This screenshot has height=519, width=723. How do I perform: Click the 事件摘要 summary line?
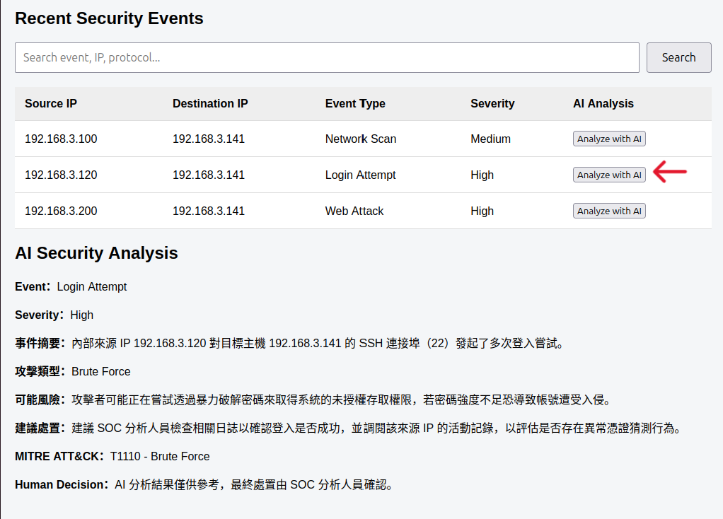(289, 344)
